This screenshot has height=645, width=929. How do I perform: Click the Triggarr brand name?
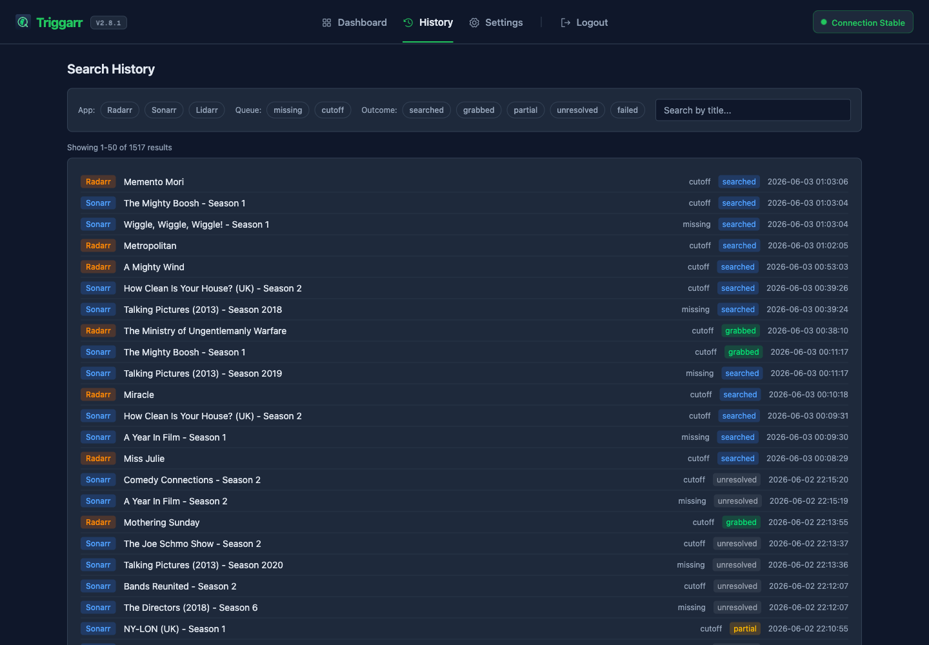pyautogui.click(x=59, y=23)
